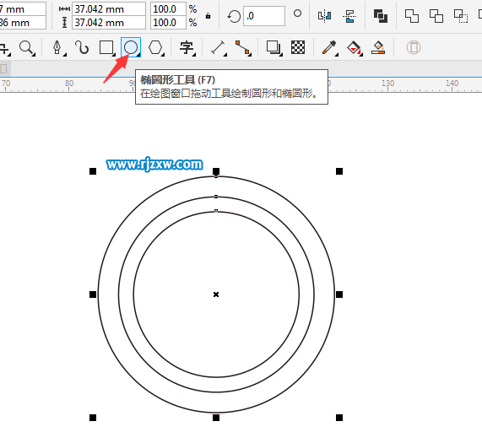This screenshot has width=482, height=443.
Task: Mirror the selection vertically
Action: (349, 16)
